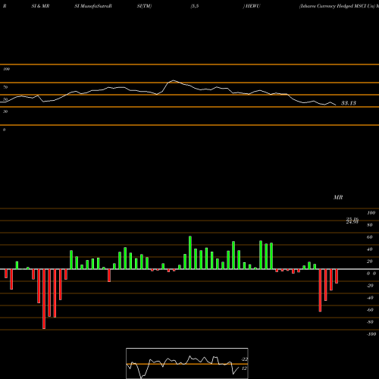Click the peak of the RSI line above 70
Image resolution: width=379 pixels, height=379 pixels.
tap(174, 80)
